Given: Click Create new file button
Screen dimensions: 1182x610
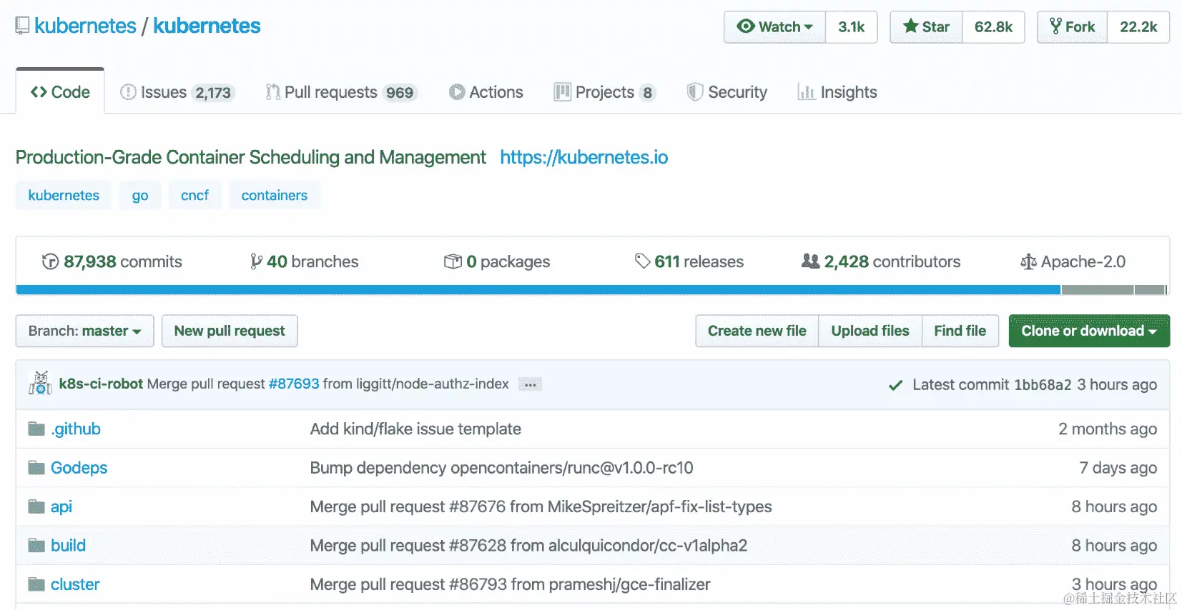Looking at the screenshot, I should coord(757,331).
